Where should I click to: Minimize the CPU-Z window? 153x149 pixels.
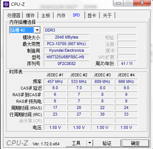point(119,3)
